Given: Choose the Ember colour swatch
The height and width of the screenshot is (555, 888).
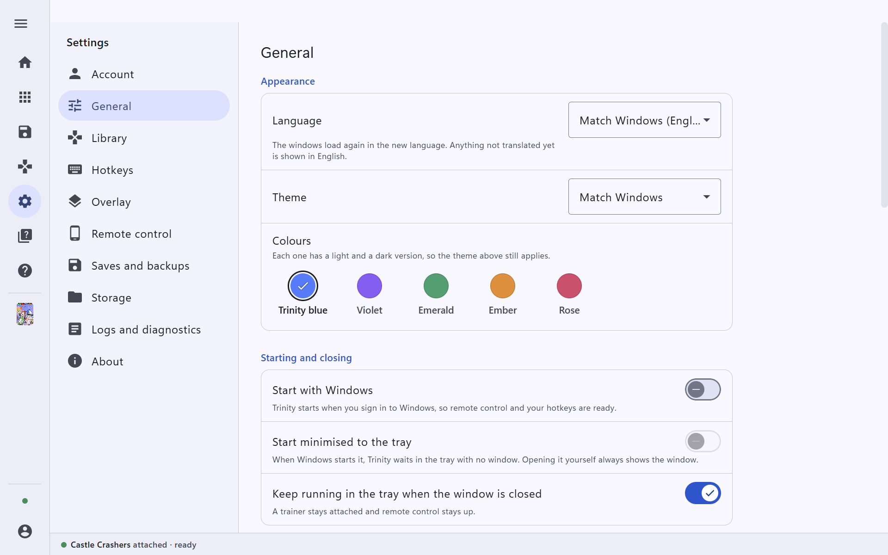Looking at the screenshot, I should [x=503, y=286].
